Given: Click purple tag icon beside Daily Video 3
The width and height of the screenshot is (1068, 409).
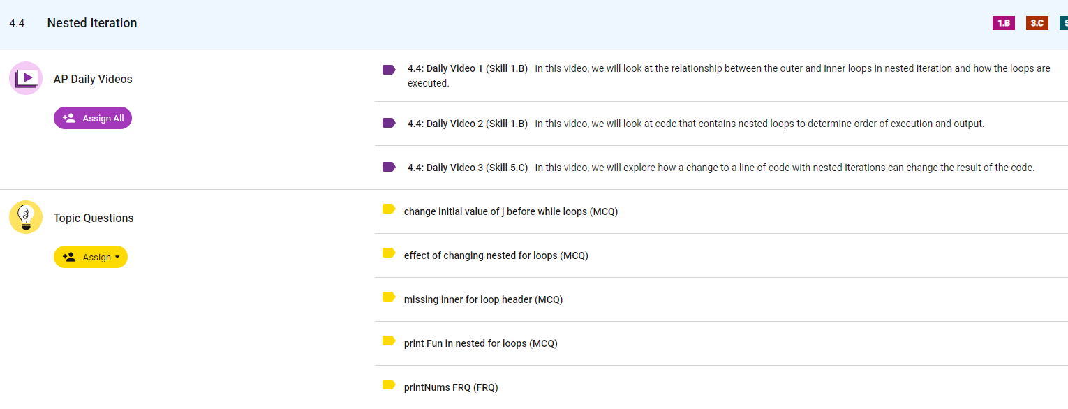Looking at the screenshot, I should [389, 168].
